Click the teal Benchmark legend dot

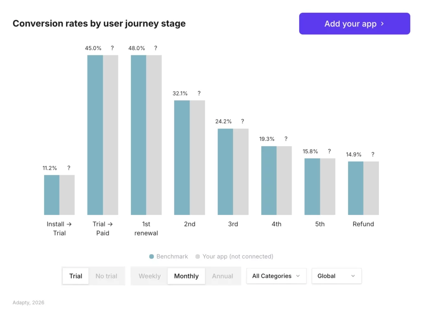(x=152, y=256)
